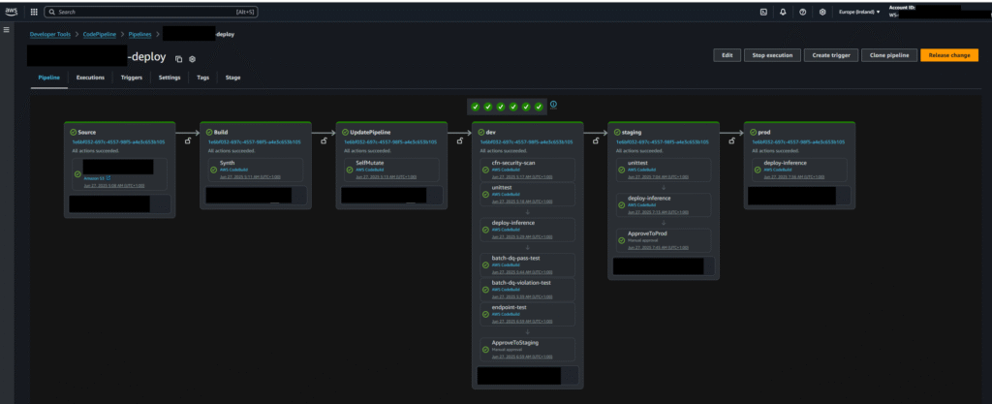Switch to the Executions tab
Viewport: 992px width, 404px height.
click(90, 78)
